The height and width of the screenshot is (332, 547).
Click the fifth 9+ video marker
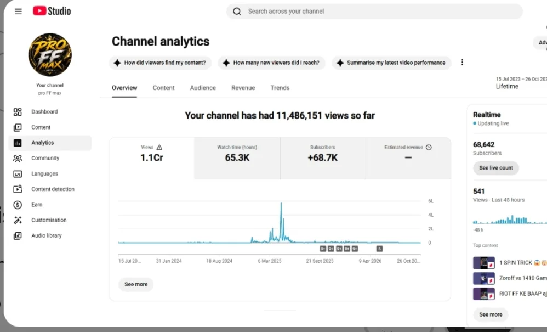[355, 249]
